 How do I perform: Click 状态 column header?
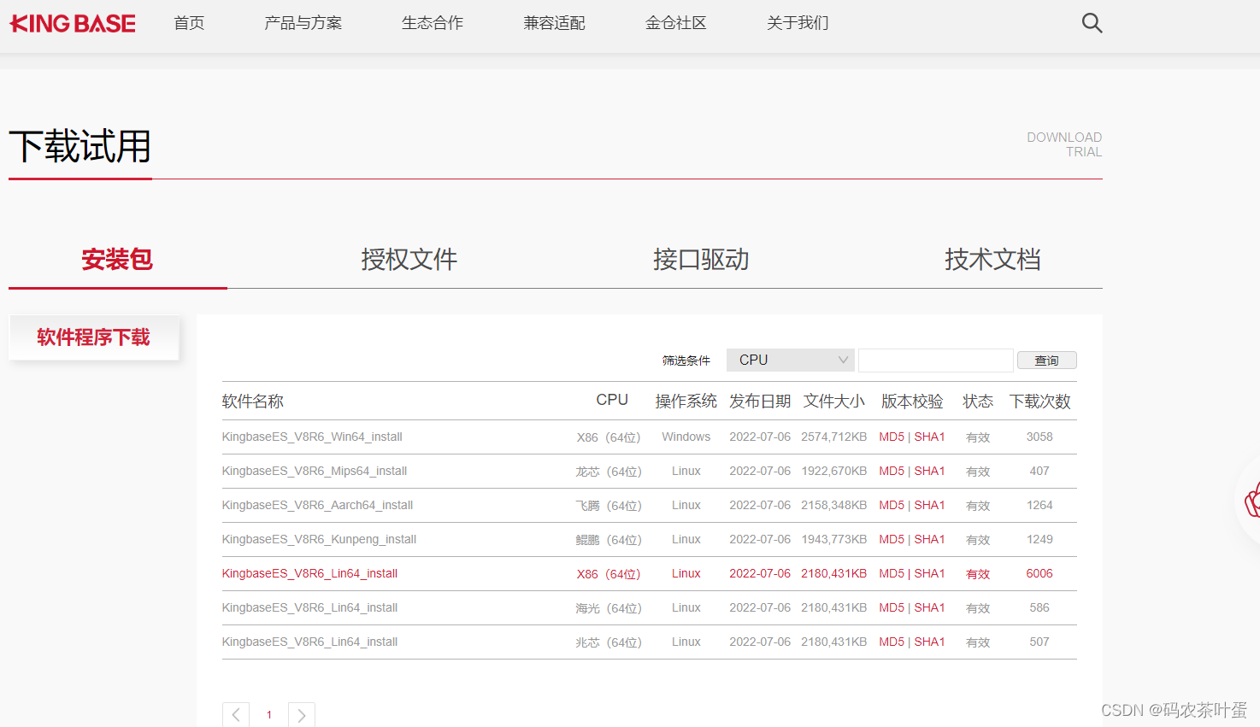(x=978, y=401)
